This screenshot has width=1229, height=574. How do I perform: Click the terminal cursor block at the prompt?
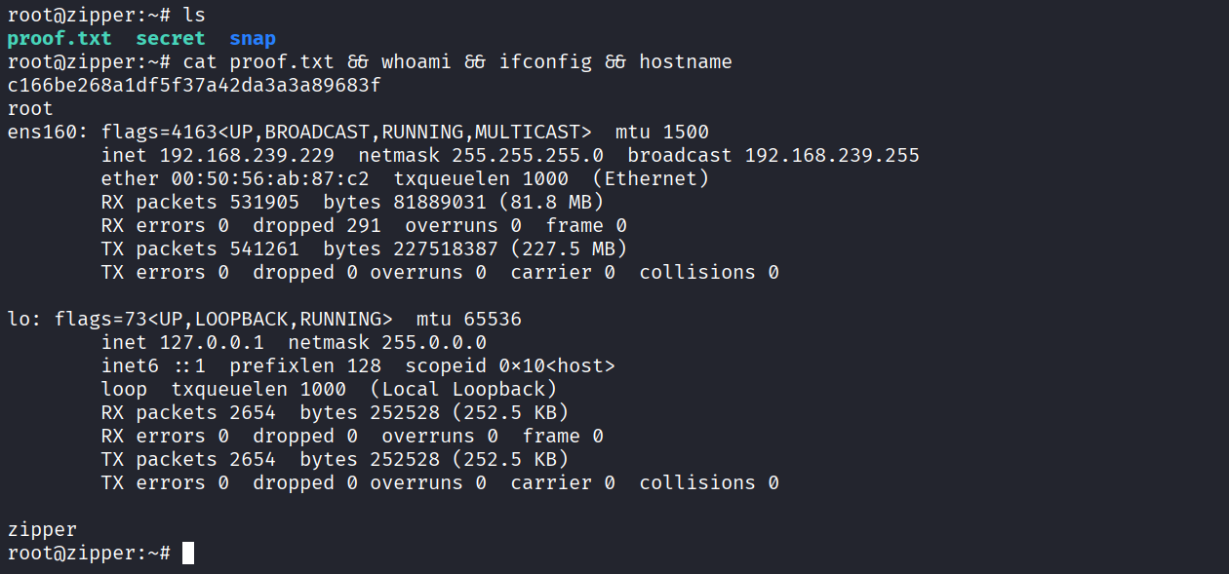188,554
